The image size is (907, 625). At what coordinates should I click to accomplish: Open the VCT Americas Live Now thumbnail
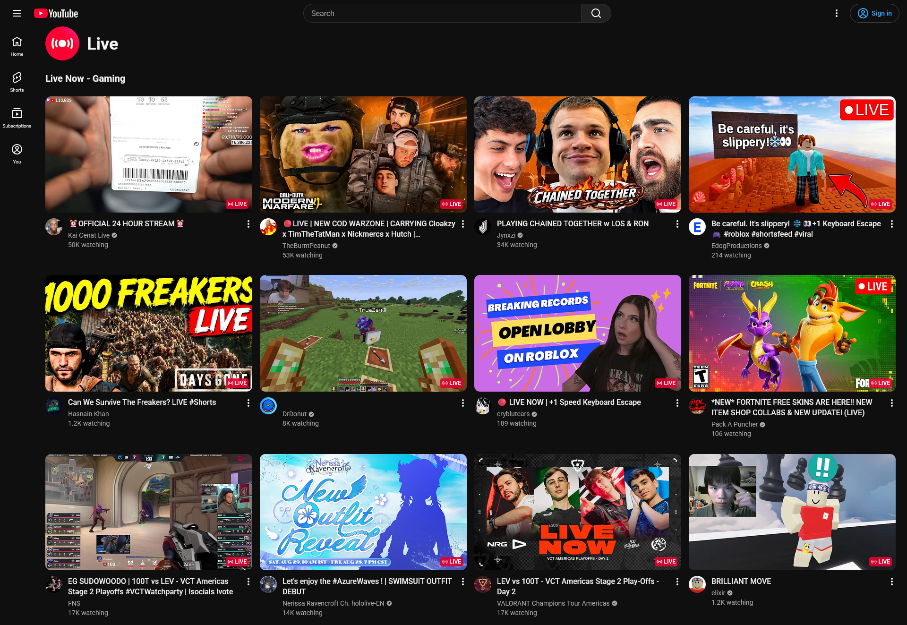(x=578, y=512)
